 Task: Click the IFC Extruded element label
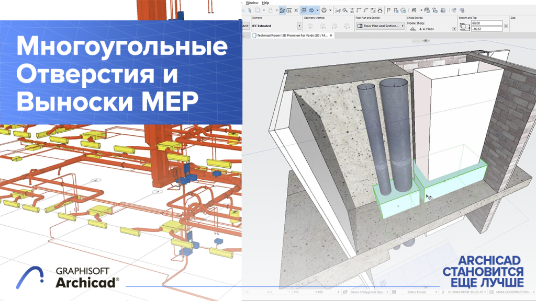[x=262, y=26]
